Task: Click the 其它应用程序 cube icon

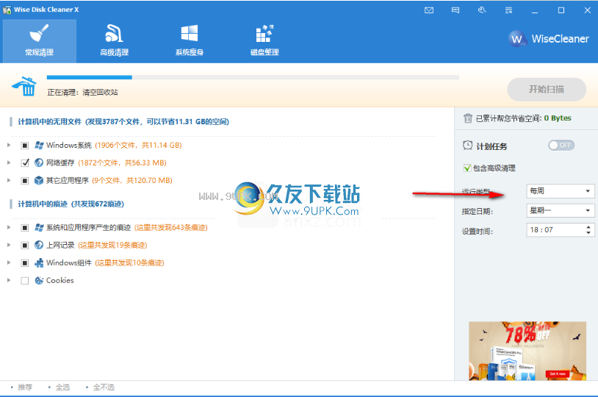Action: pyautogui.click(x=39, y=180)
